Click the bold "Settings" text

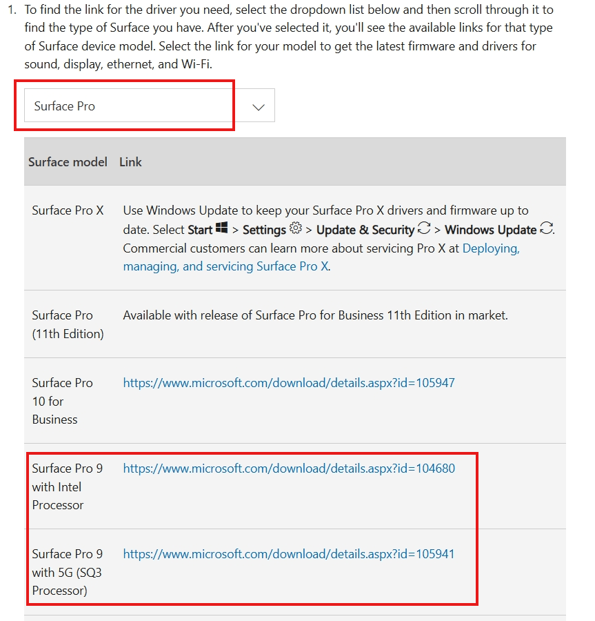click(264, 230)
